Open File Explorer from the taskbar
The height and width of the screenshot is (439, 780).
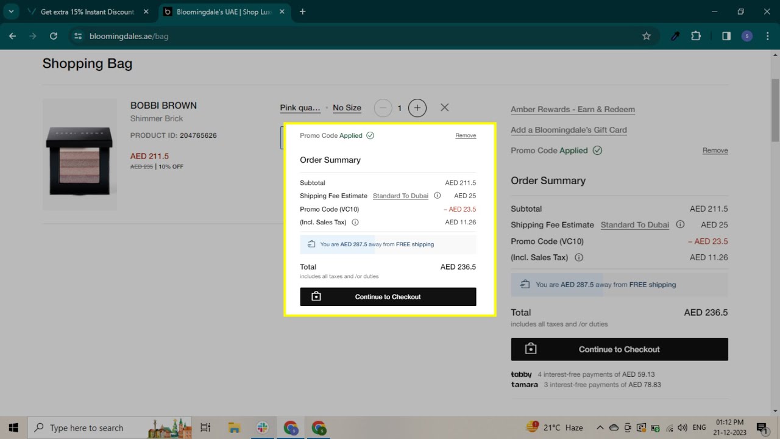point(235,428)
